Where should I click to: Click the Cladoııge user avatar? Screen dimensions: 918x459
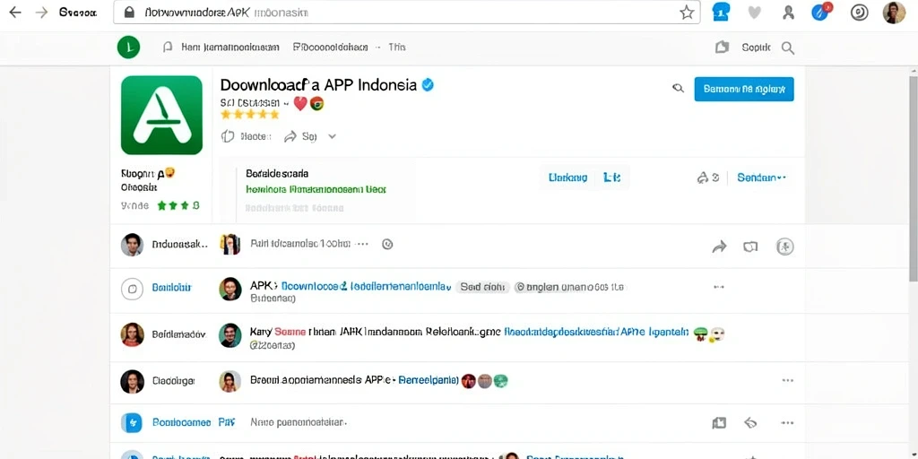pos(132,381)
